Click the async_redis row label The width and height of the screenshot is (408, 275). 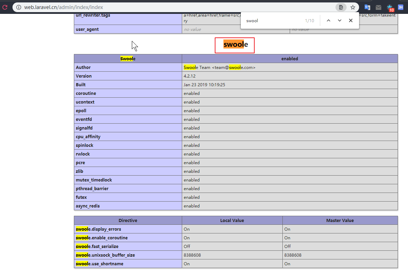pyautogui.click(x=88, y=206)
